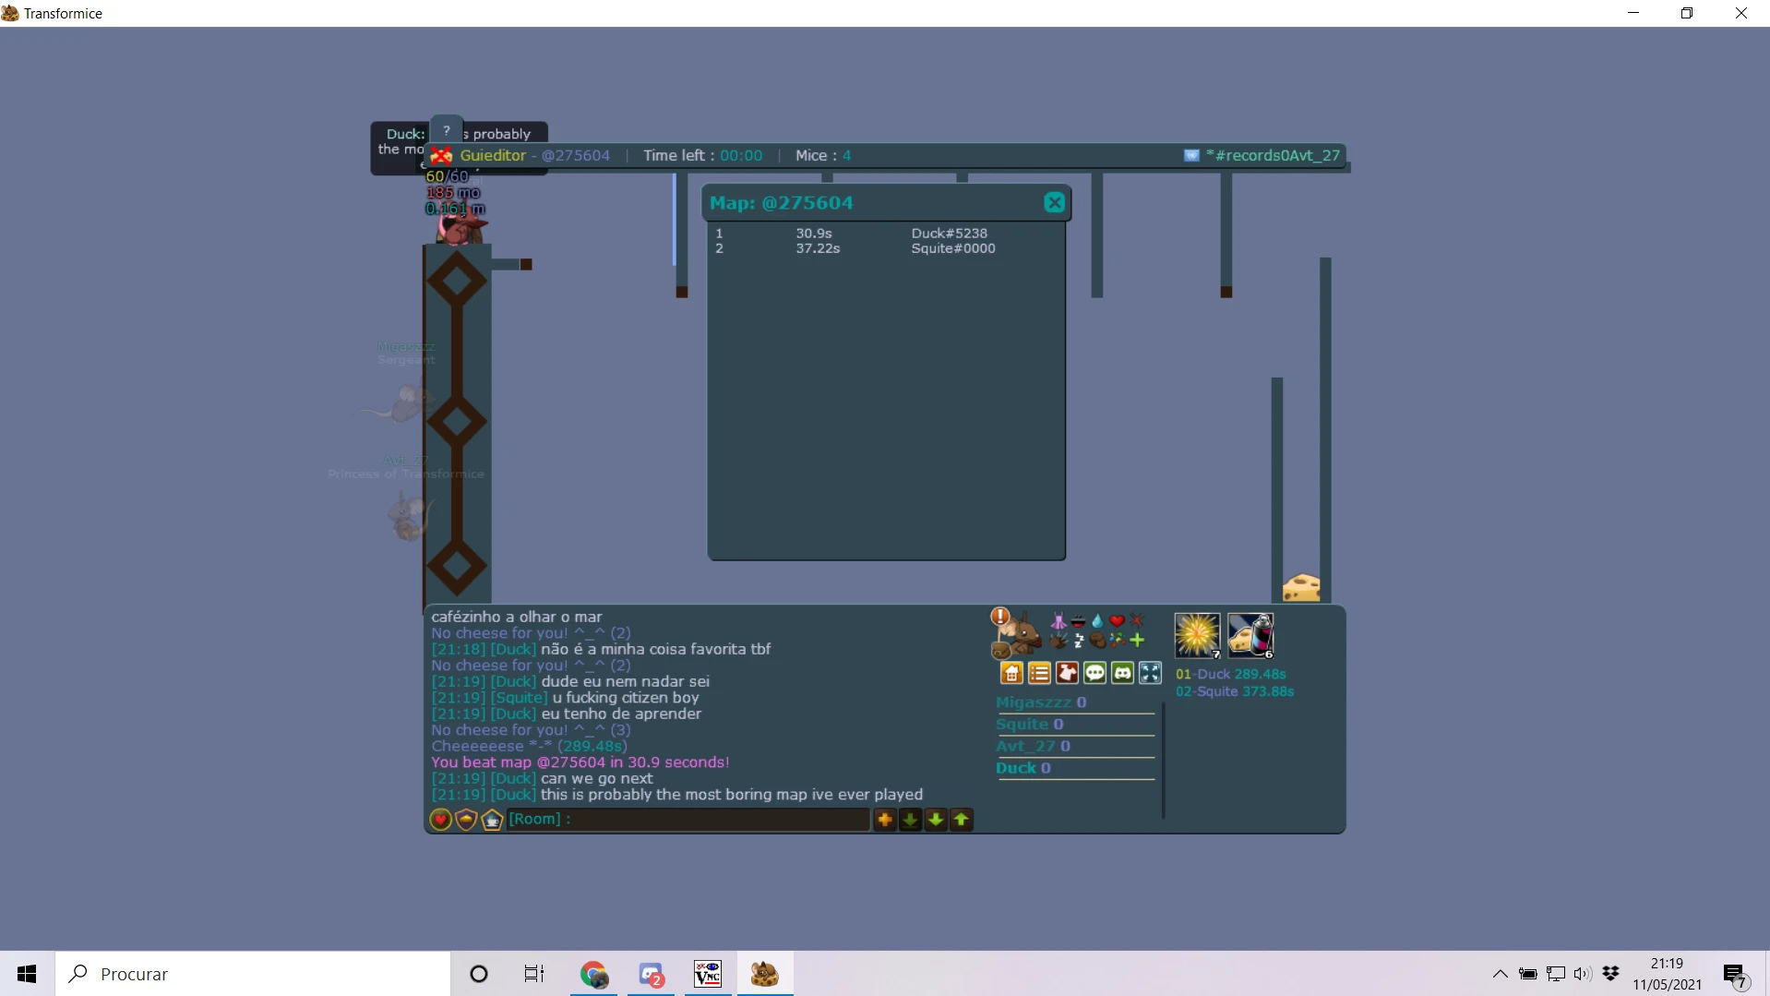1770x996 pixels.
Task: Click the pink "You beat map @275604" message
Action: point(580,762)
